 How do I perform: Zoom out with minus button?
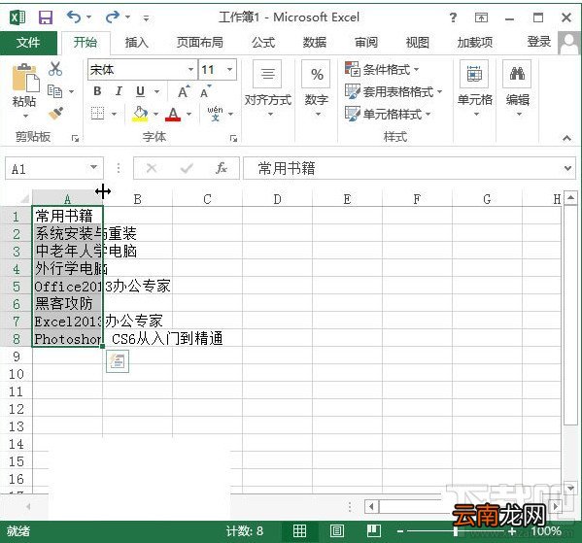(400, 531)
